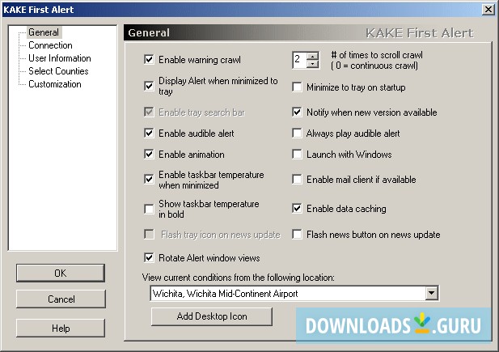Check Enable mail client if available
Image resolution: width=499 pixels, height=352 pixels.
(x=297, y=180)
